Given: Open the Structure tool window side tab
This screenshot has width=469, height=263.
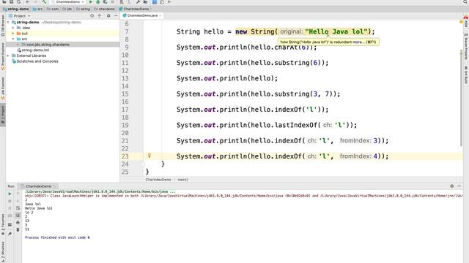Looking at the screenshot, I should tap(3, 252).
